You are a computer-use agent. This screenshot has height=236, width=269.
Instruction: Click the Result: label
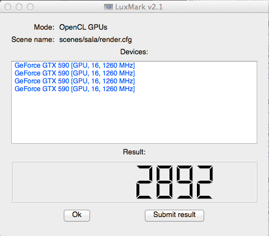[x=134, y=152]
